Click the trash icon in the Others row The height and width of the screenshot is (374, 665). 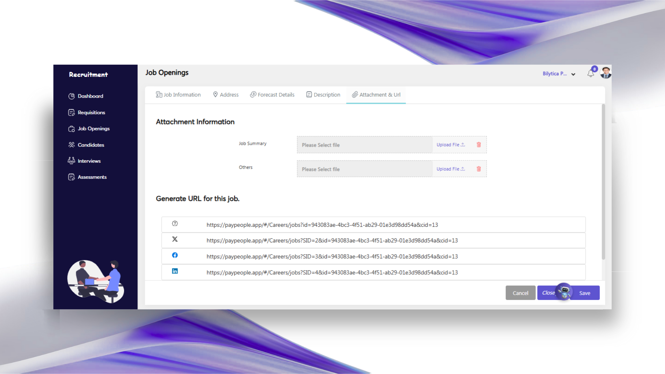(479, 169)
